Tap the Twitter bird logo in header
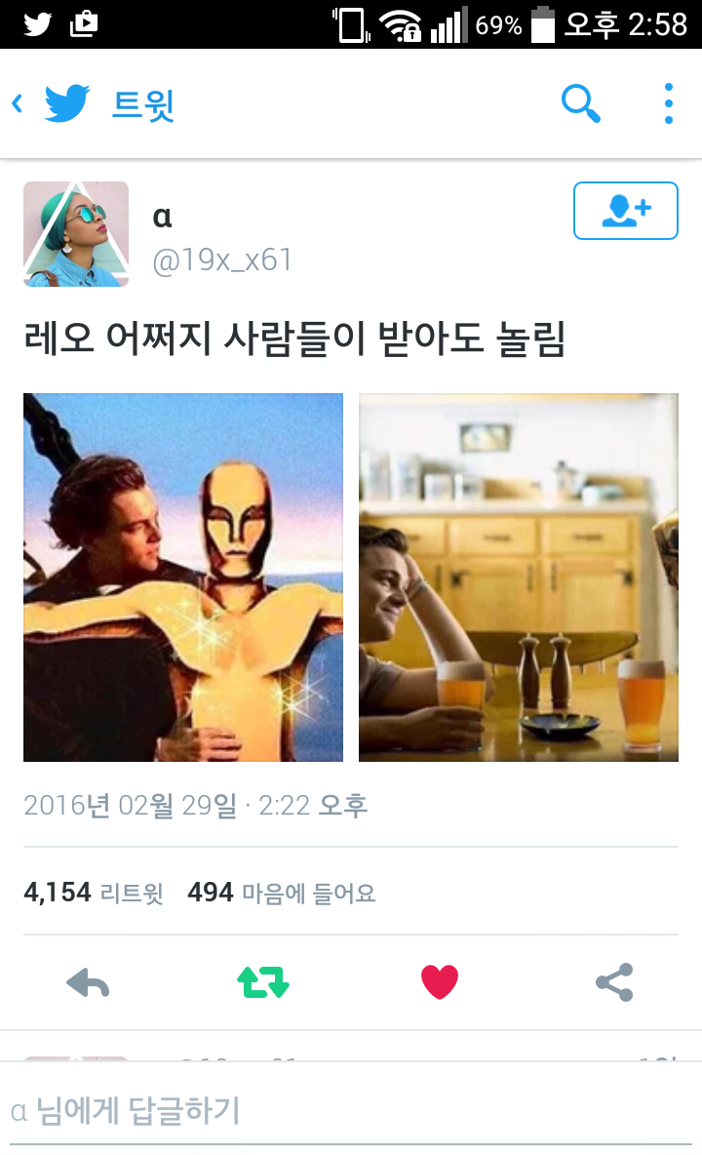 67,103
